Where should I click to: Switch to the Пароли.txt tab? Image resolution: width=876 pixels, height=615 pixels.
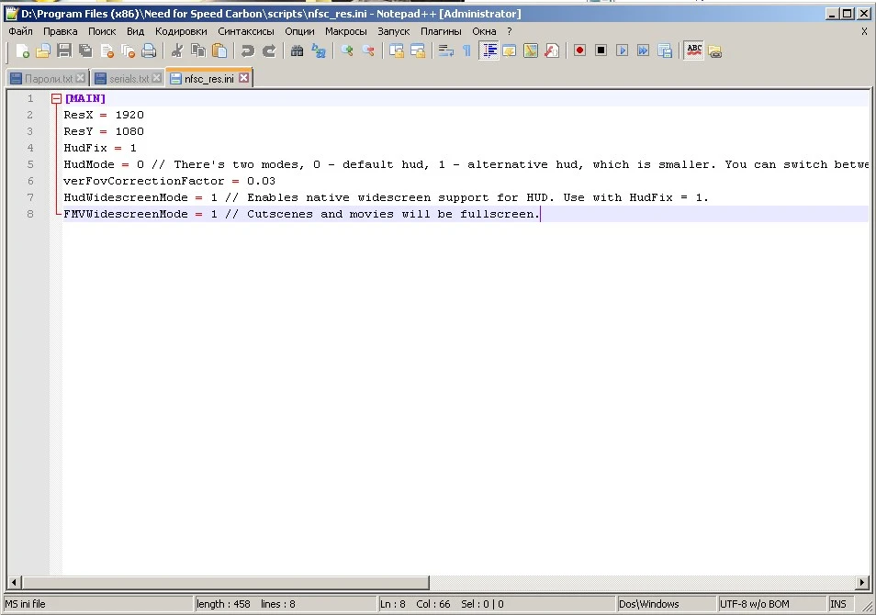(48, 79)
